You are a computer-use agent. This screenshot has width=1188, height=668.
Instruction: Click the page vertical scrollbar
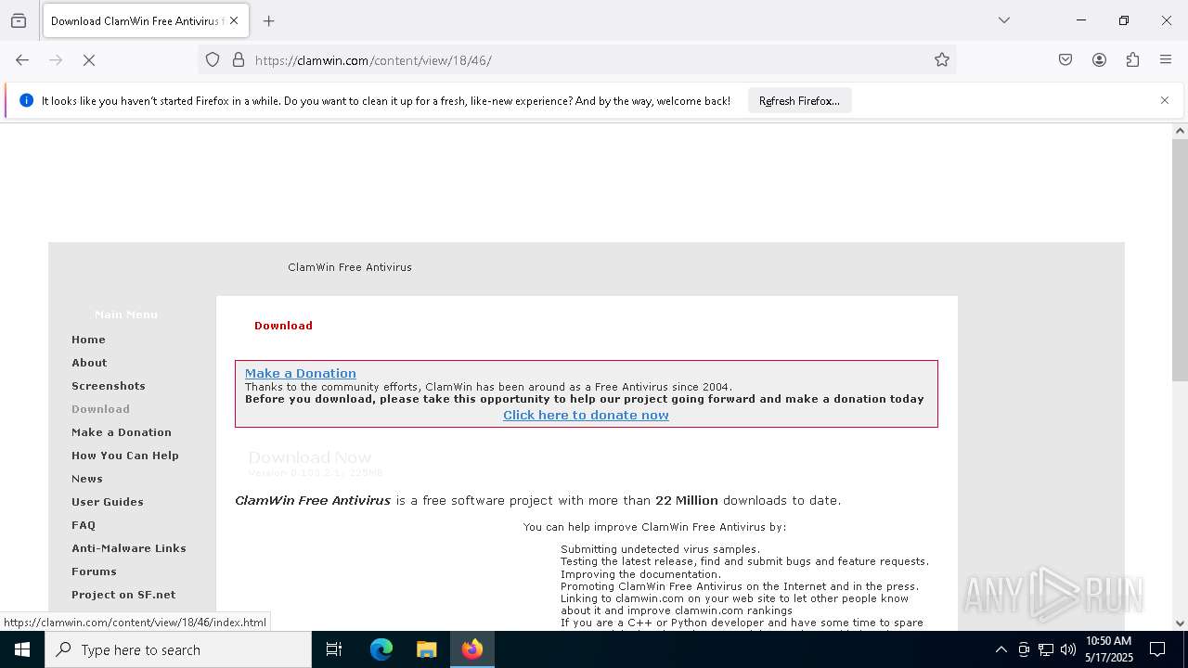(x=1180, y=260)
